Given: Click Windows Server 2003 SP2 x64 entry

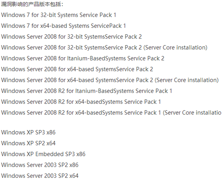Looking at the screenshot, I should 40,176.
